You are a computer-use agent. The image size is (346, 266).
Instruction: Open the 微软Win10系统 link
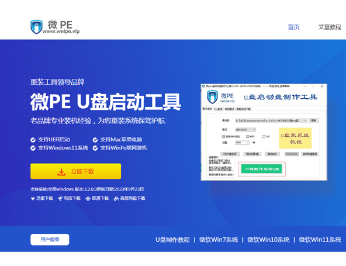pyautogui.click(x=268, y=240)
